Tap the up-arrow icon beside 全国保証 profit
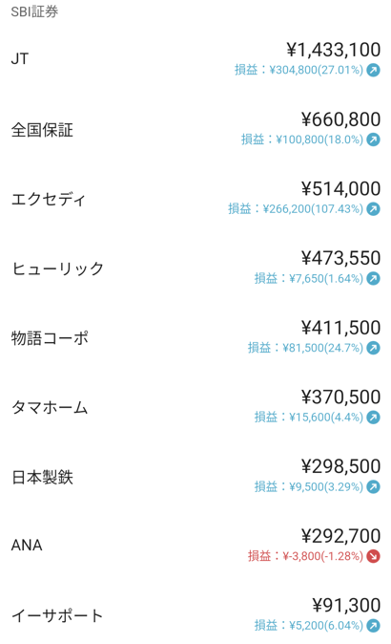 point(373,140)
